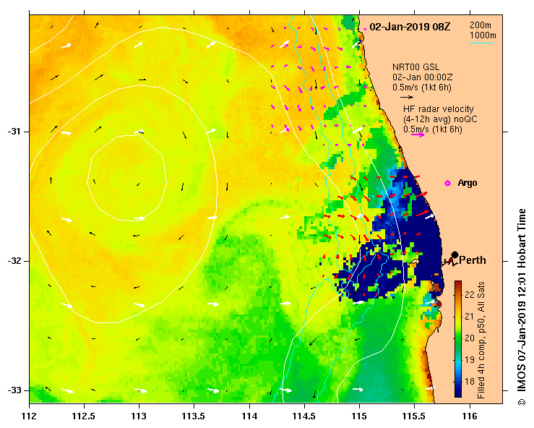Click the vertical IMOS Hobart Time text
The image size is (534, 428).
522,301
